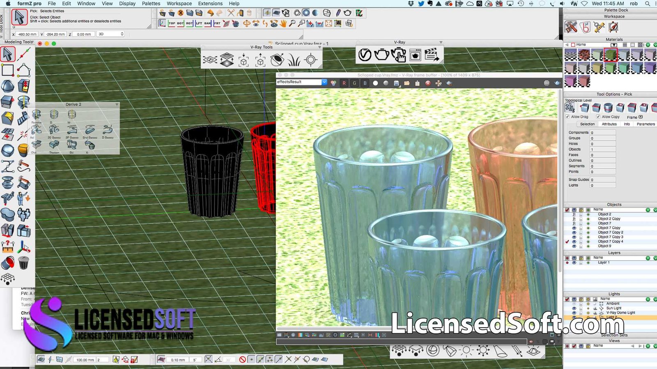Toggle visibility of Object 7 Copy 3
Screen dimensions: 657x369
click(x=574, y=237)
